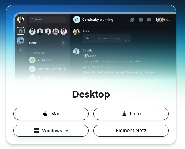Select the Home space icon
This screenshot has height=149, width=185.
point(20,31)
